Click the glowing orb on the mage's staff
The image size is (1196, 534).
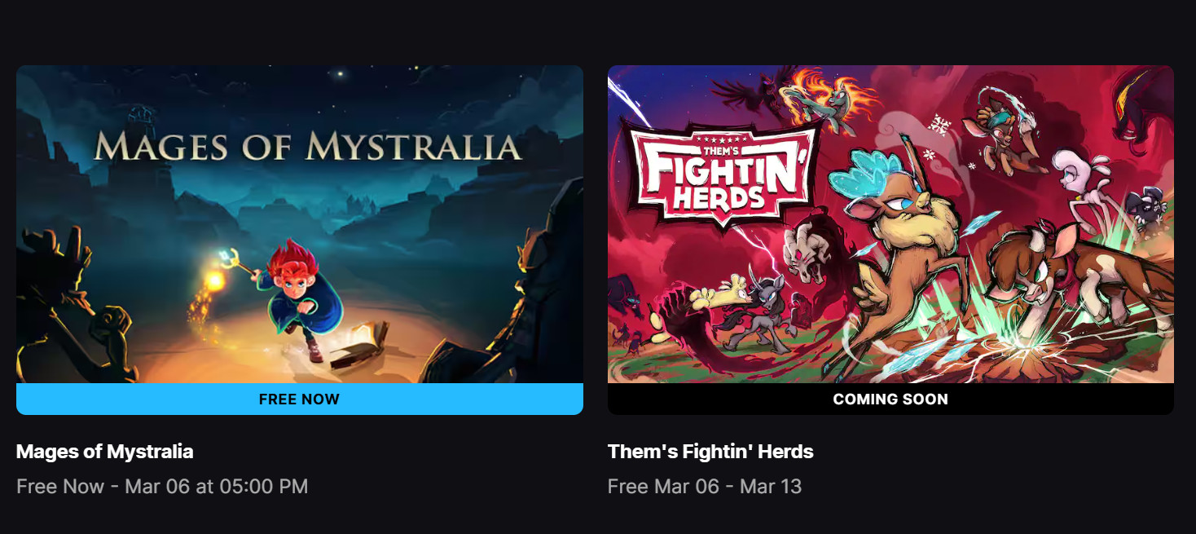click(214, 280)
